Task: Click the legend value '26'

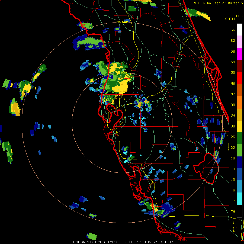Action: [233, 137]
